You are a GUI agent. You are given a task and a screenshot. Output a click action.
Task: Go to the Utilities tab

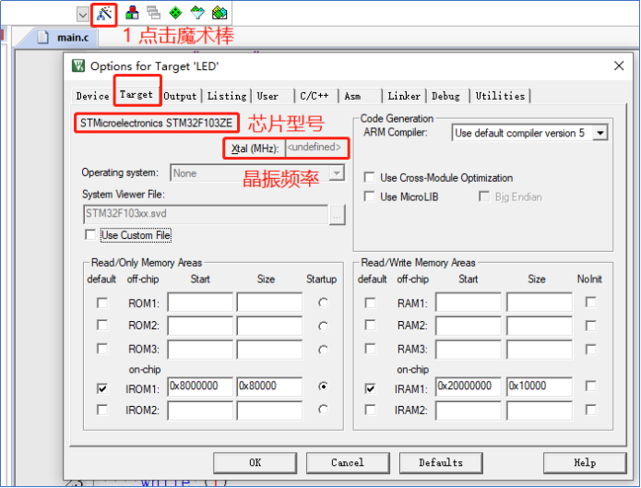pyautogui.click(x=501, y=96)
